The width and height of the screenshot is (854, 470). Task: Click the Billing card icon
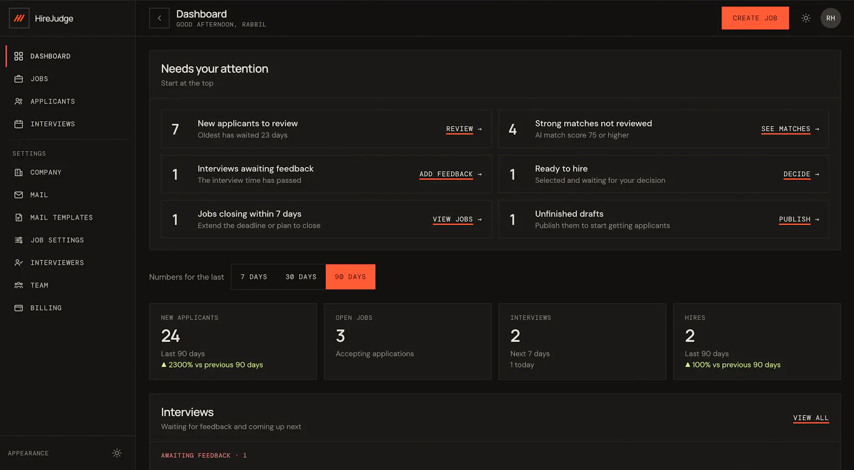coord(19,308)
